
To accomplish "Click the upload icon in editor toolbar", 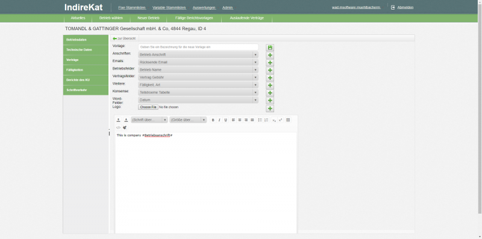I will pyautogui.click(x=118, y=120).
